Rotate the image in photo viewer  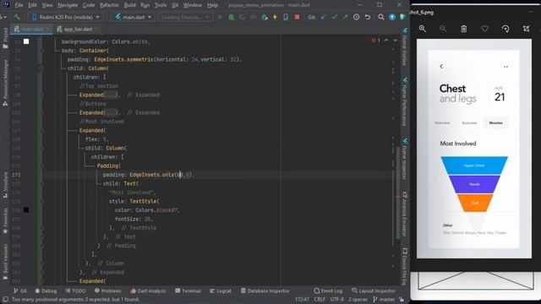tap(505, 29)
